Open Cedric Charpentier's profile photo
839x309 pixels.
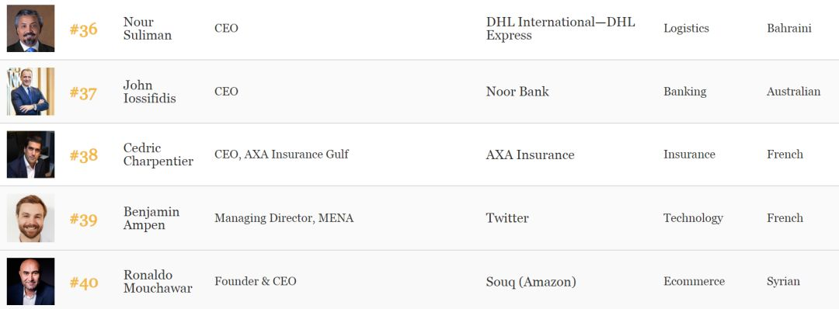30,154
